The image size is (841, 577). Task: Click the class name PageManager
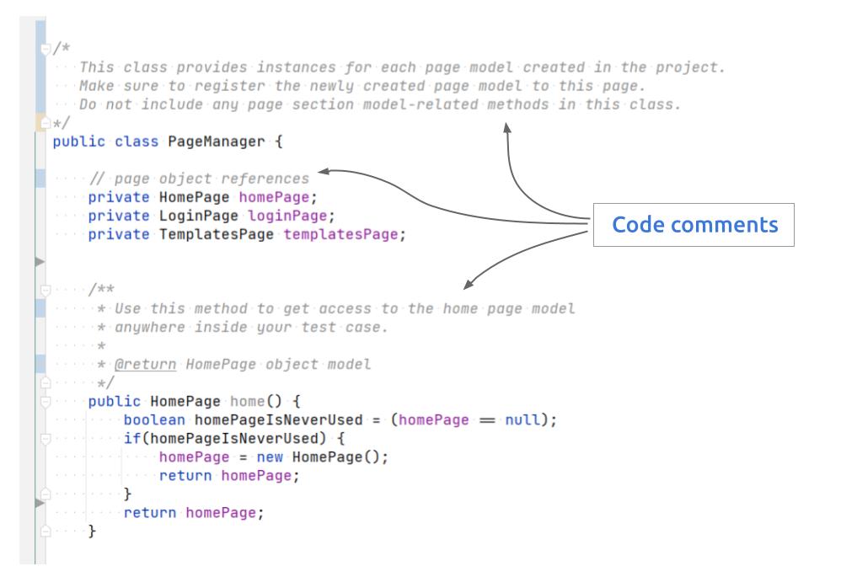coord(217,142)
